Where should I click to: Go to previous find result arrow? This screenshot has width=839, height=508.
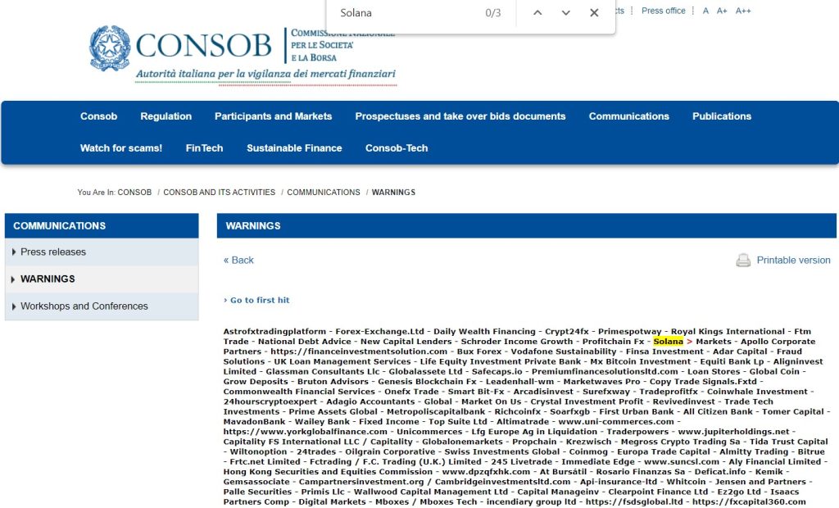pos(537,13)
